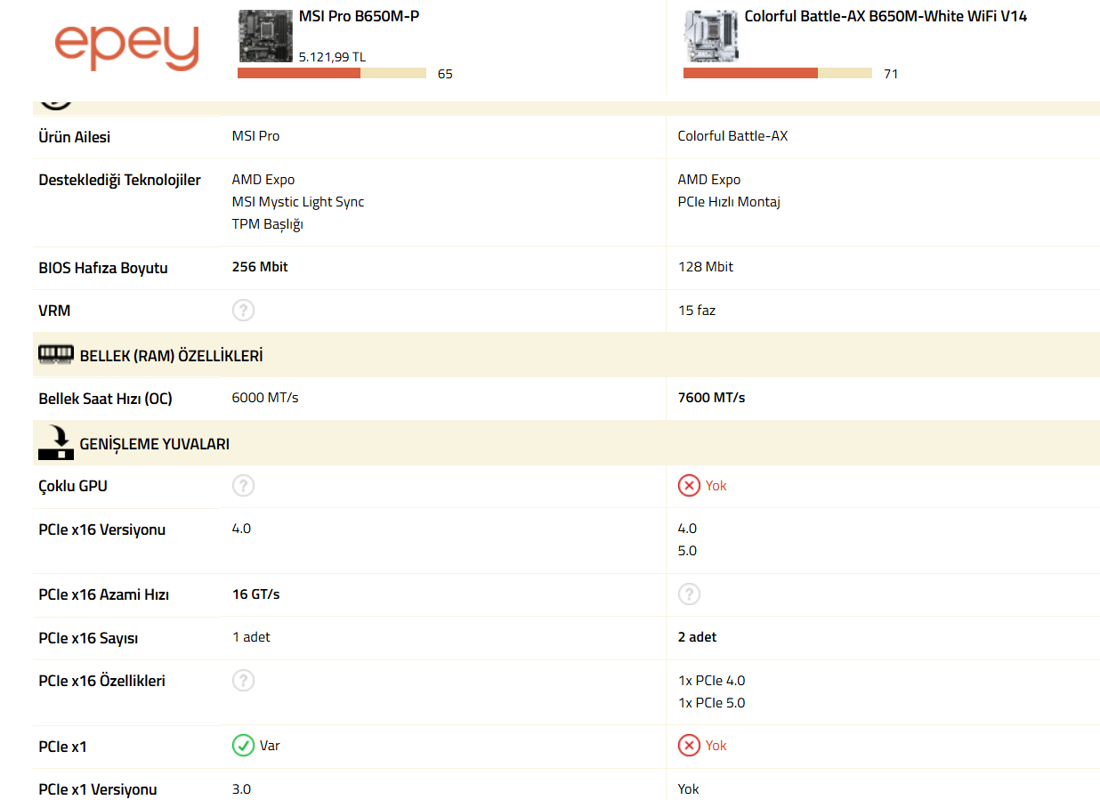
Task: Click the 1x PCIe 5.0 text
Action: tap(712, 703)
